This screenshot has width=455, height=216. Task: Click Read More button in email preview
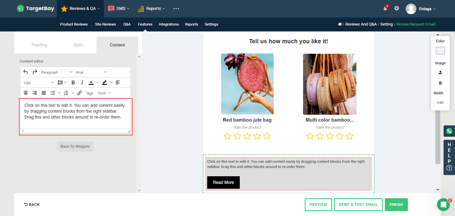click(224, 183)
